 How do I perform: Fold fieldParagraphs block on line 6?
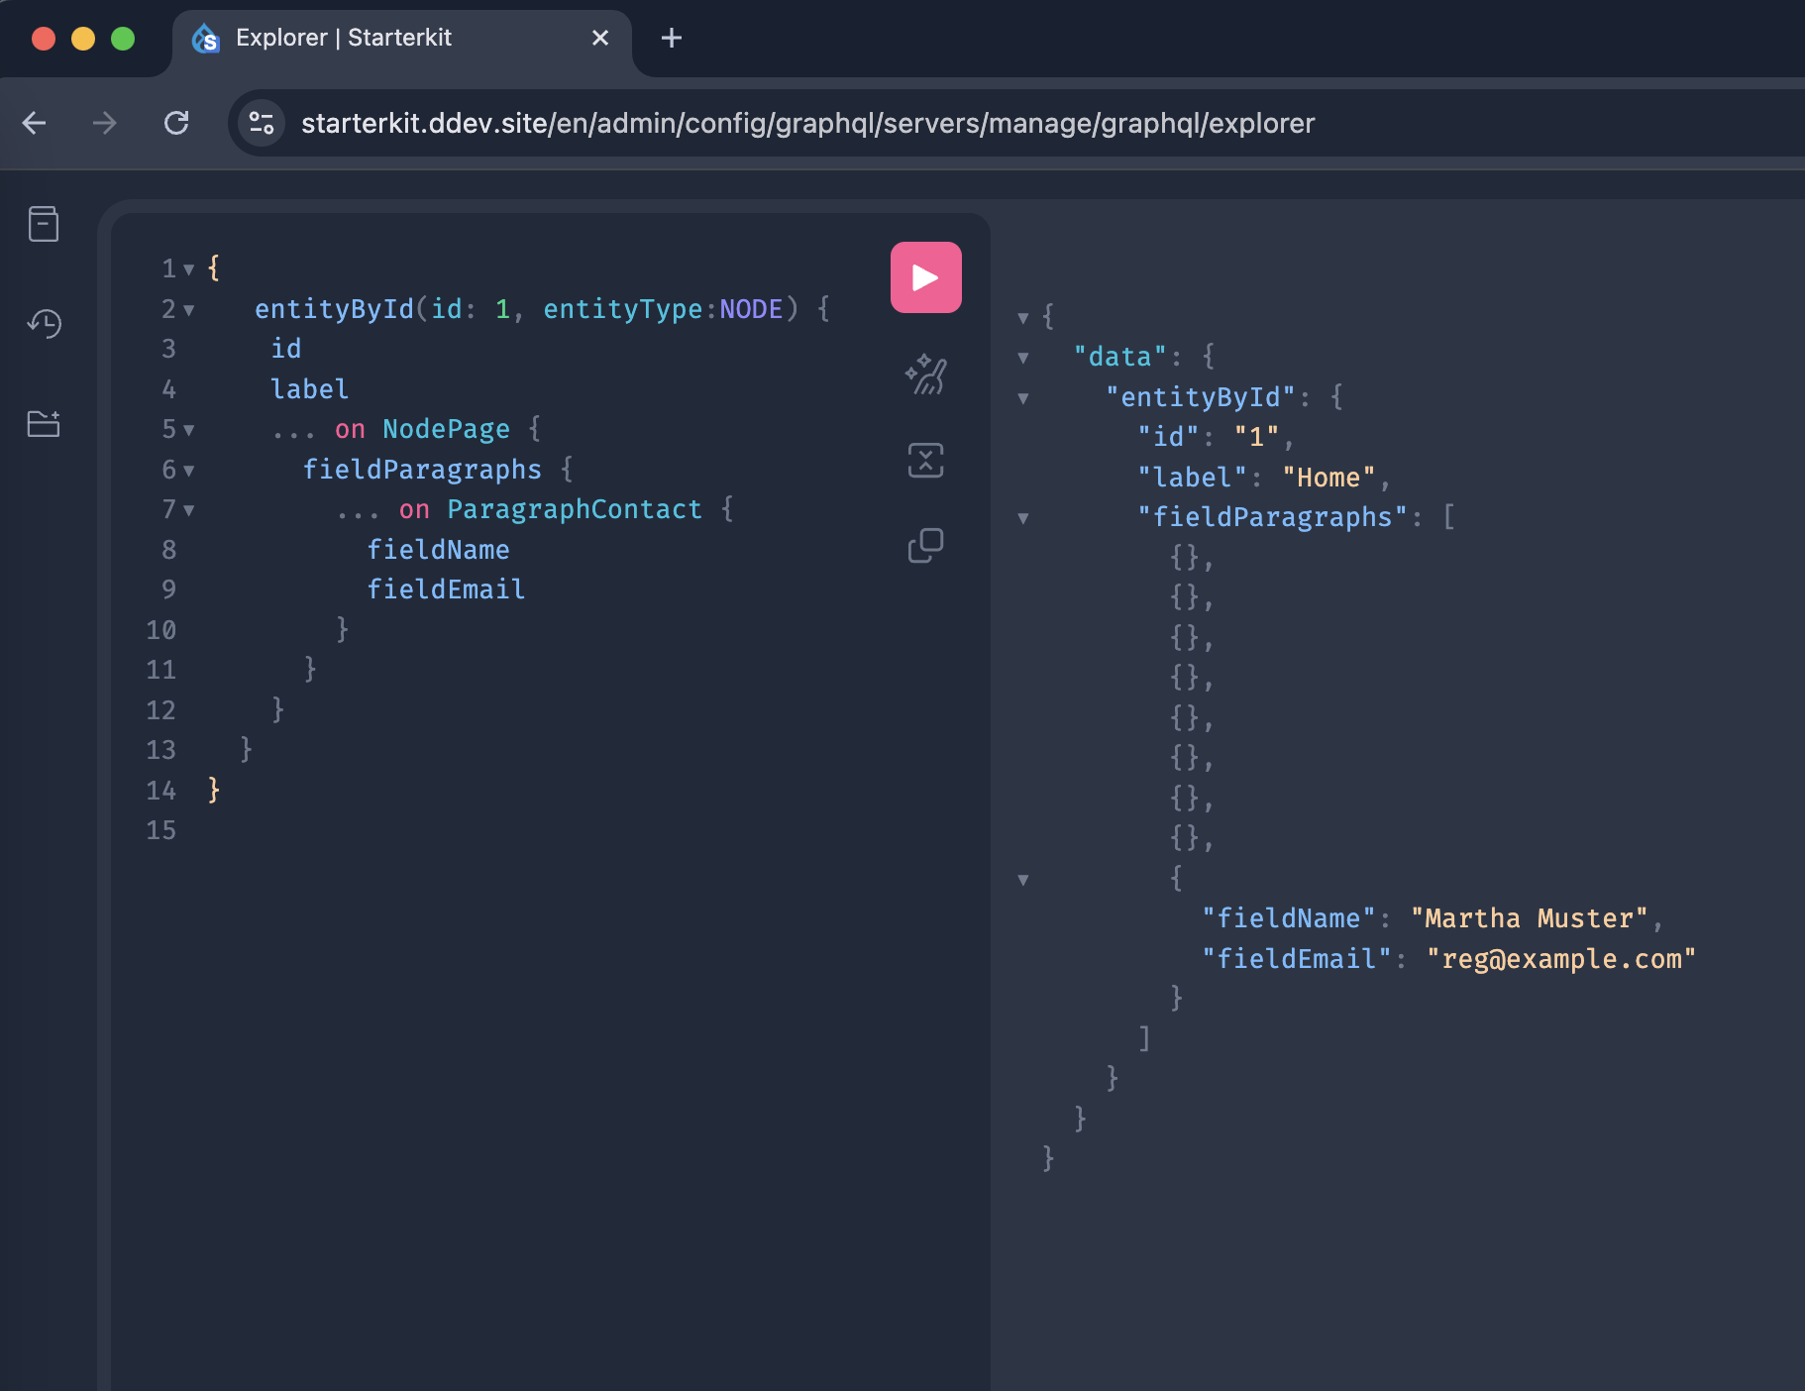click(x=188, y=470)
